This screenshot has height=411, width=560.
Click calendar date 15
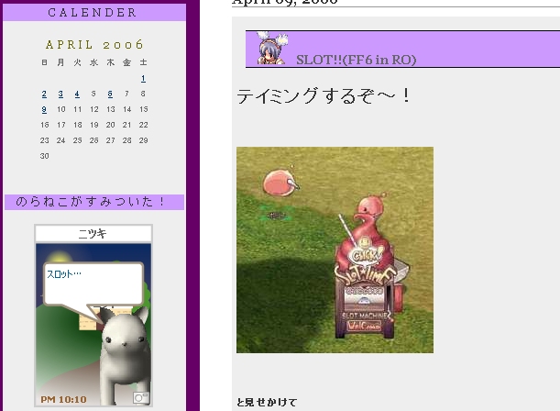pyautogui.click(x=144, y=109)
